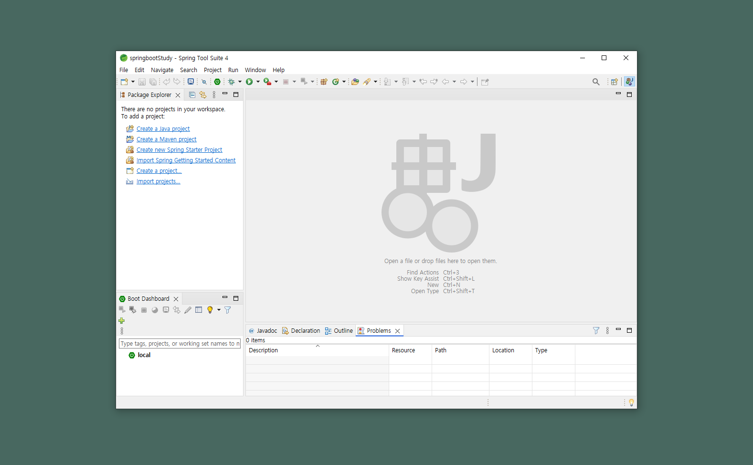Image resolution: width=753 pixels, height=465 pixels.
Task: Click Create a Maven project link
Action: 166,139
